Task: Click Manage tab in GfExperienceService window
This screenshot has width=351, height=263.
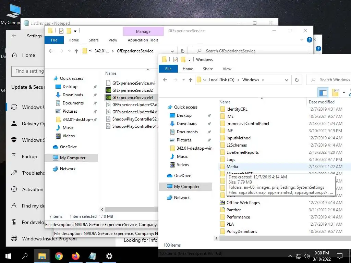Action: click(x=143, y=32)
